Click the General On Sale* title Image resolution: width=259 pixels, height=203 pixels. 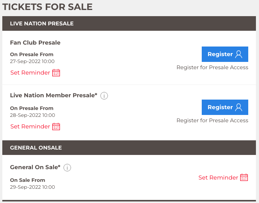tap(35, 167)
